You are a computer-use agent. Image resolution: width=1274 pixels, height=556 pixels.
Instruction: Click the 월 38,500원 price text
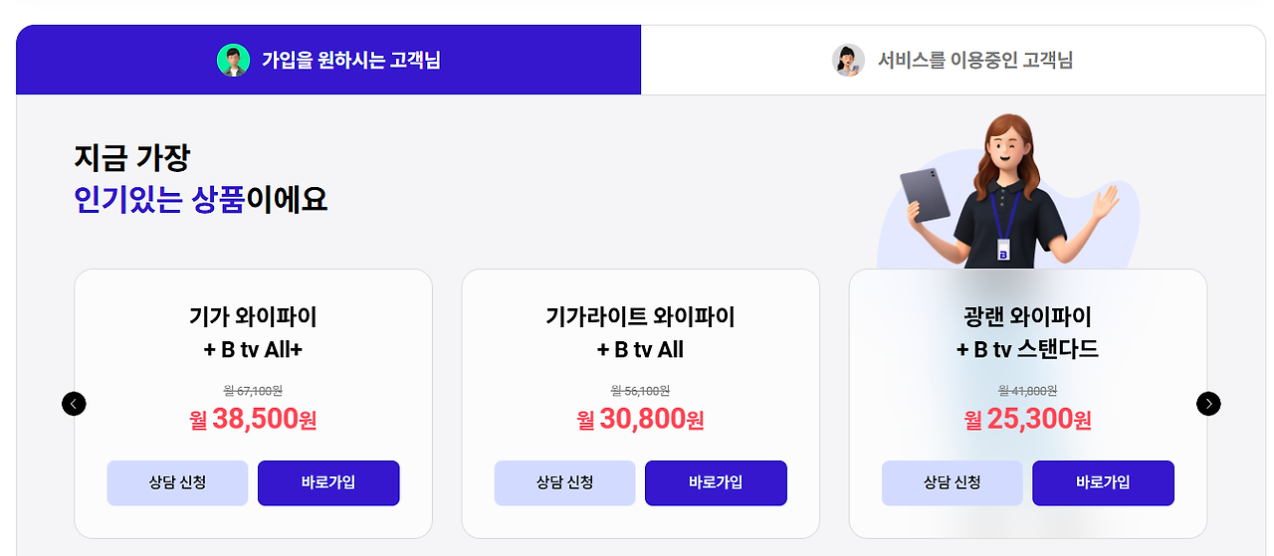[x=253, y=420]
